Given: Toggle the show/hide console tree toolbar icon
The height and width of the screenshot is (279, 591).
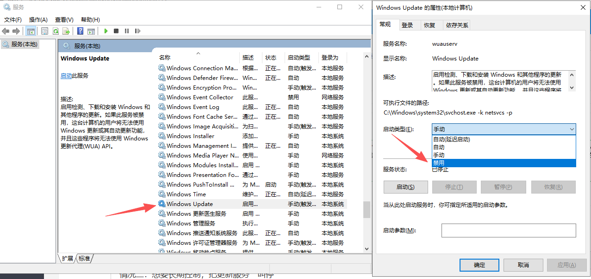Looking at the screenshot, I should (x=31, y=31).
